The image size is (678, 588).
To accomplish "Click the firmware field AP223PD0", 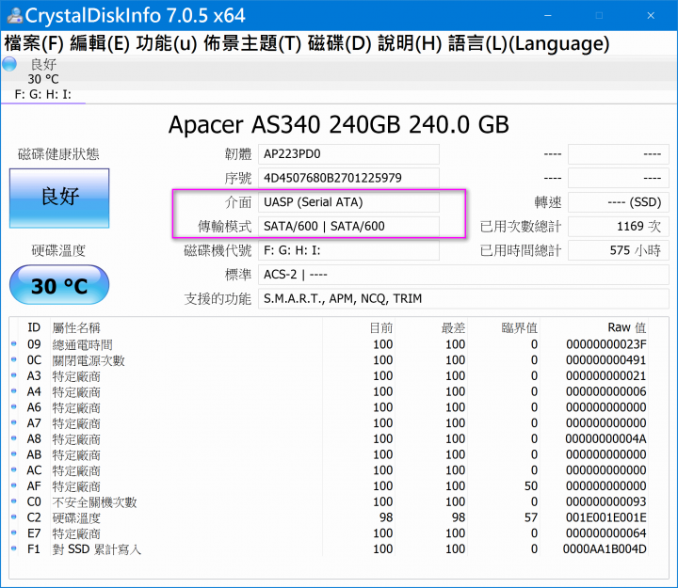I will tap(348, 154).
